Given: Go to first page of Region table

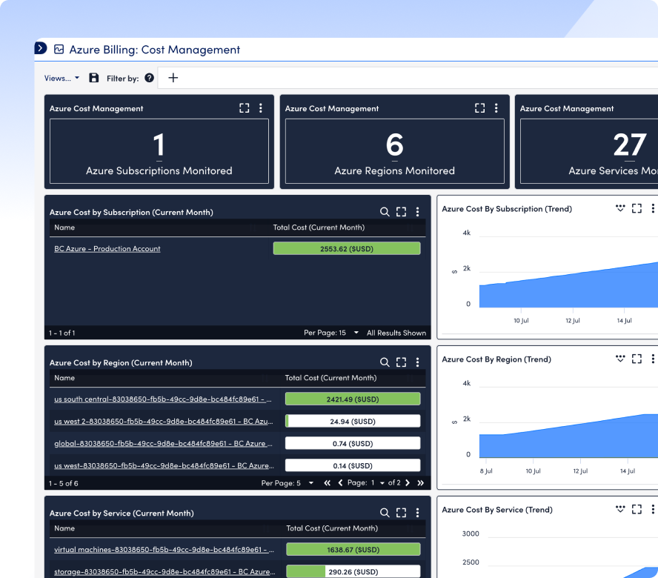Looking at the screenshot, I should pyautogui.click(x=327, y=483).
